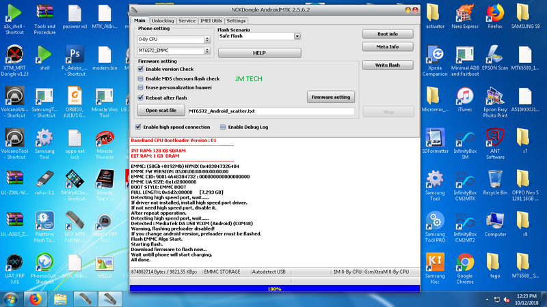
Task: Click the 100% blue progress bar
Action: 275,289
